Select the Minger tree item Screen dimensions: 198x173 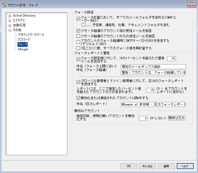click(23, 49)
